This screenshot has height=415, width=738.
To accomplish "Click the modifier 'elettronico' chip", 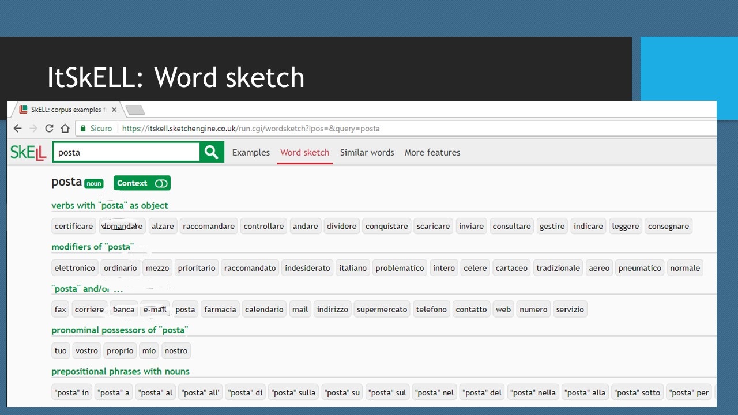I will tap(74, 268).
